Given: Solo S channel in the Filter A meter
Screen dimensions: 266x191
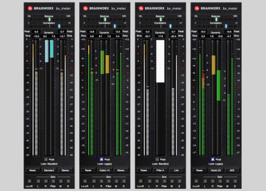Looking at the screenshot, I should click(x=179, y=181).
